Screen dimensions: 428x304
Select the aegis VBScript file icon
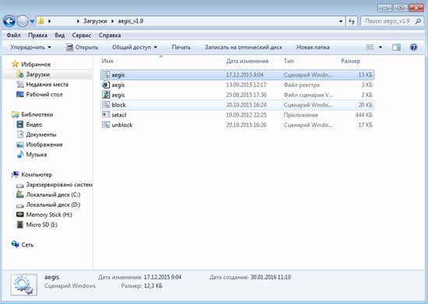tap(106, 95)
